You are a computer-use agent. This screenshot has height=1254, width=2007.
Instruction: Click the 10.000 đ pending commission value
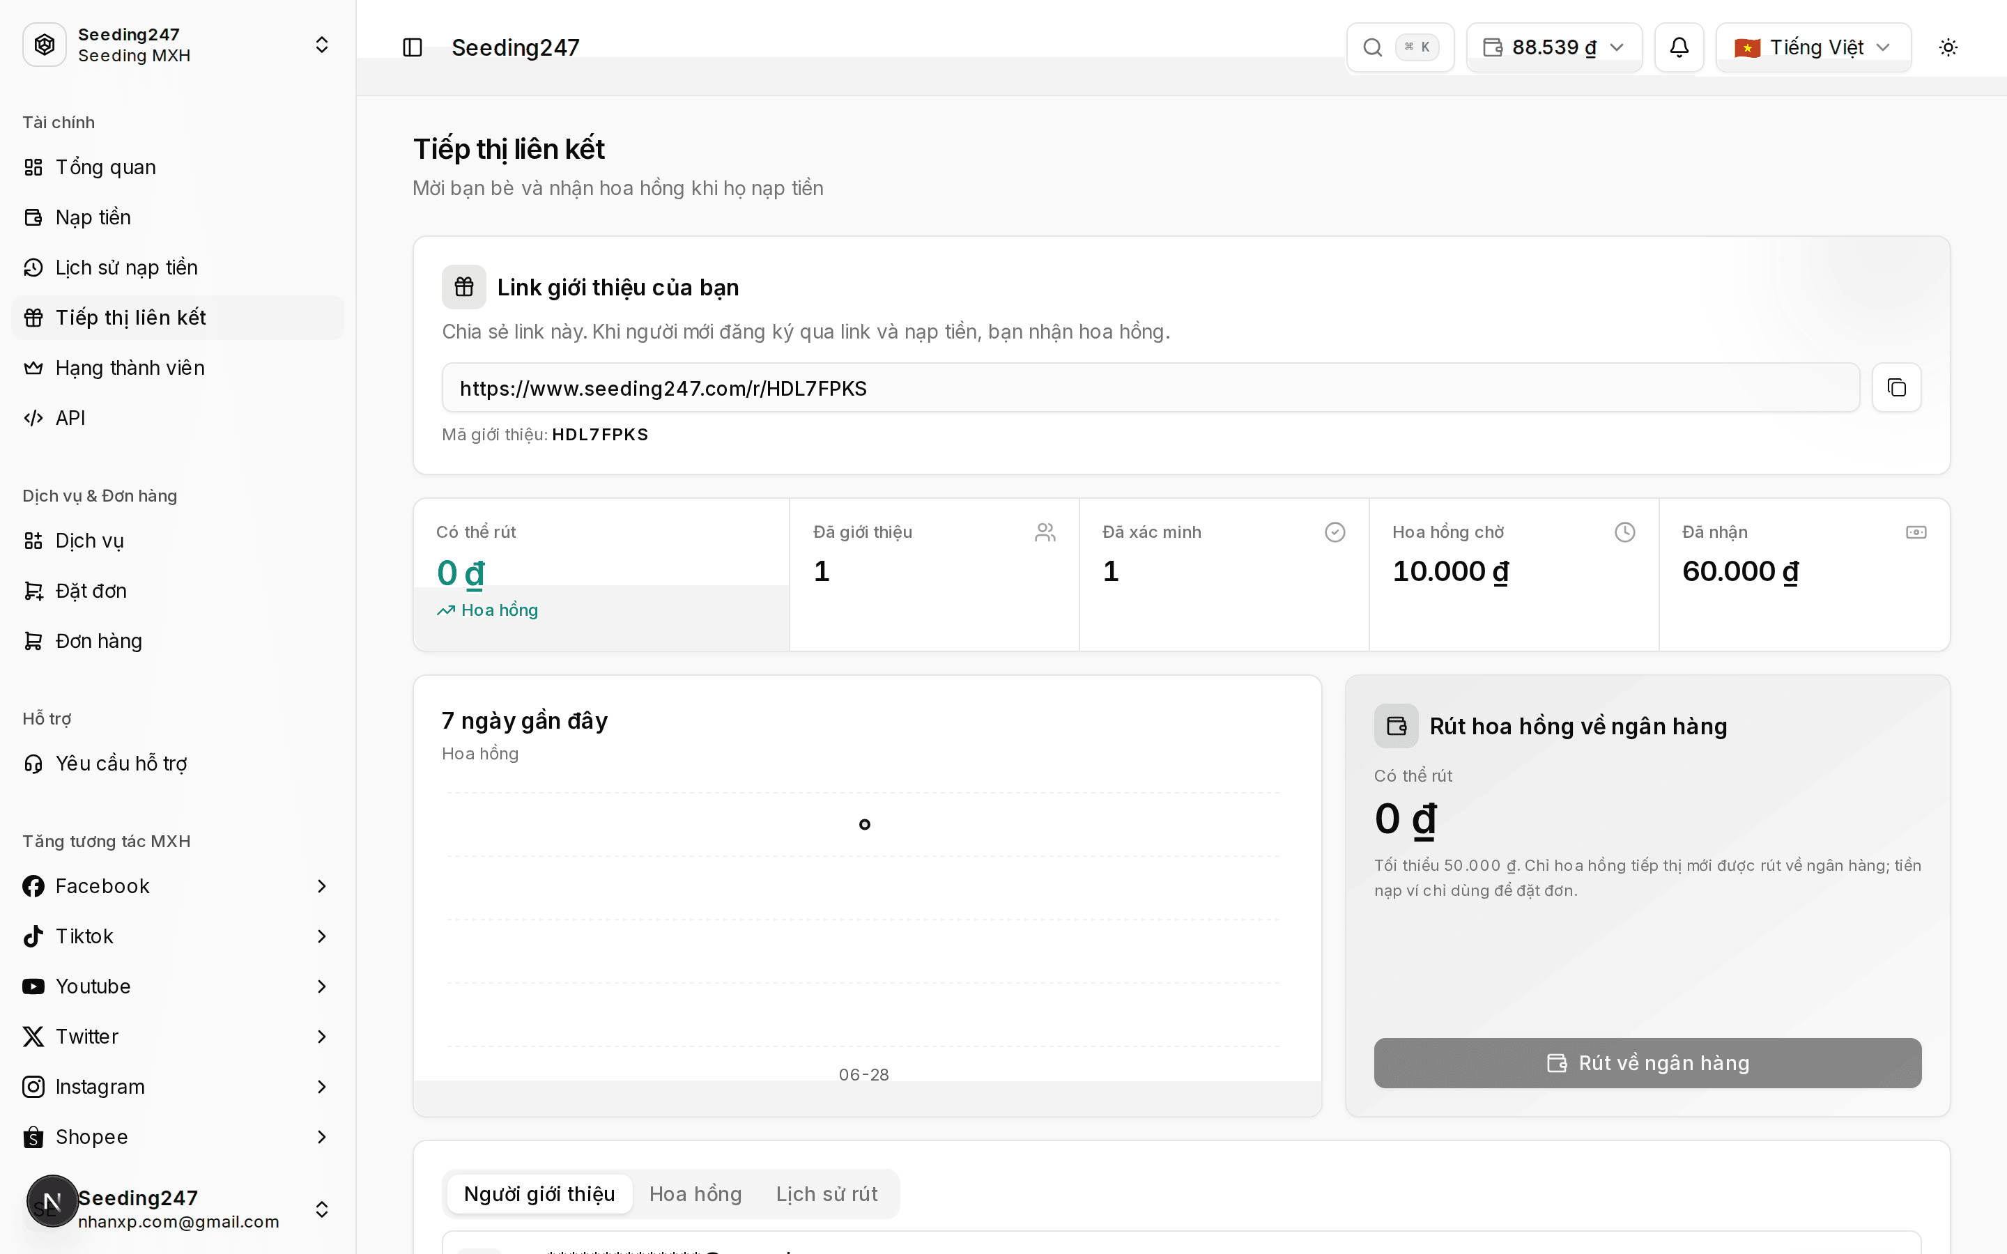(1450, 571)
